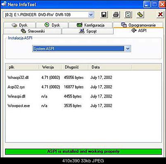
Task: Close the Nero InfoTool window
Action: 162,5
